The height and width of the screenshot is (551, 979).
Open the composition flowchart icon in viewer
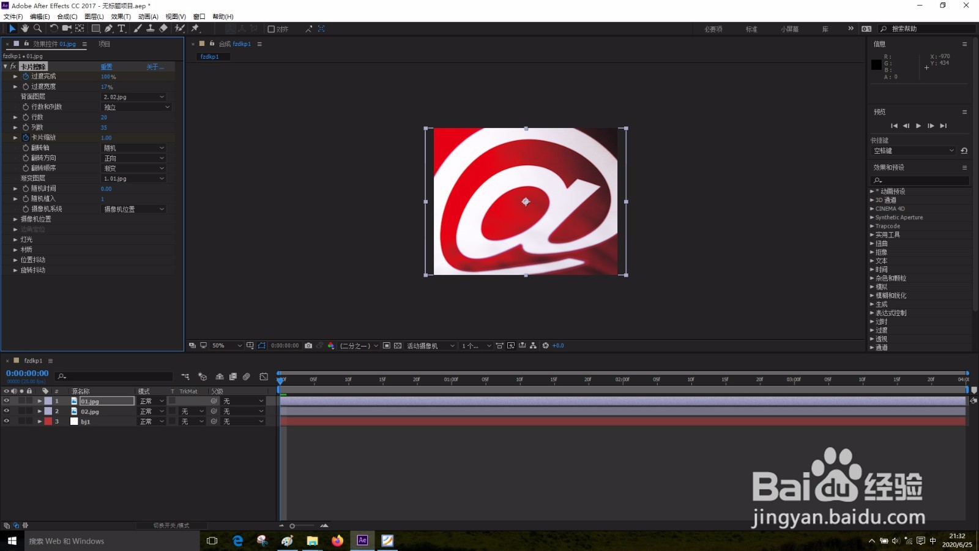(x=534, y=346)
